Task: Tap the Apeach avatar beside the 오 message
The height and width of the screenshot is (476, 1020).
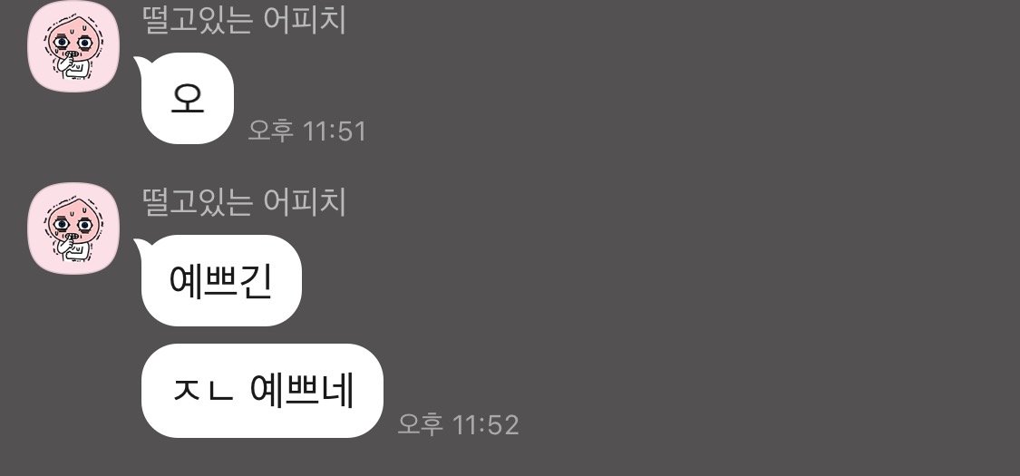Action: click(x=73, y=46)
